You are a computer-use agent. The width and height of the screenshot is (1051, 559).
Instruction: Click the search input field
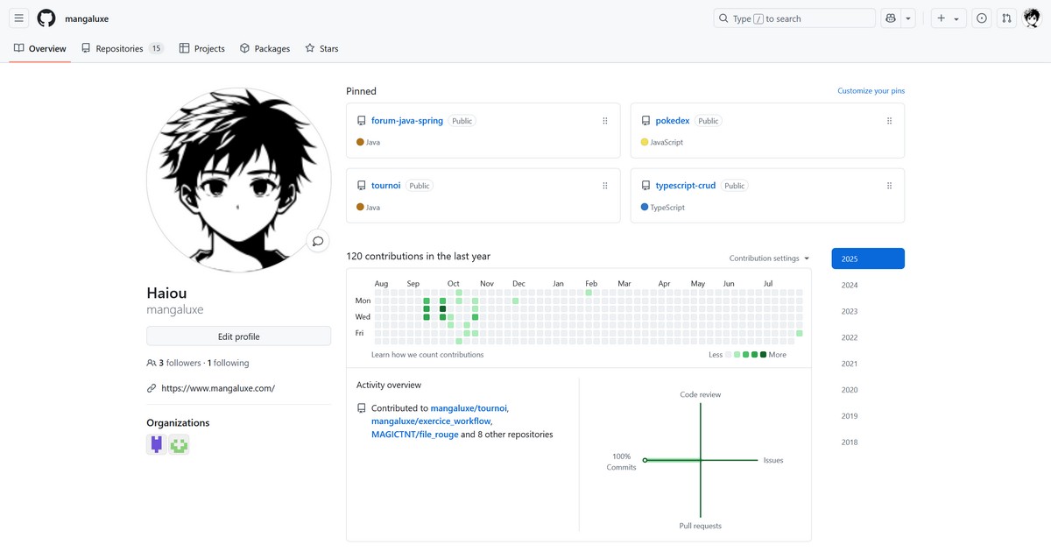tap(794, 18)
